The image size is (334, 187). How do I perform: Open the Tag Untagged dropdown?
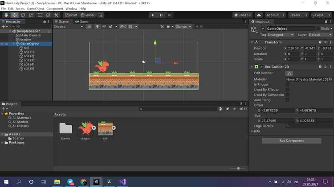281,35
